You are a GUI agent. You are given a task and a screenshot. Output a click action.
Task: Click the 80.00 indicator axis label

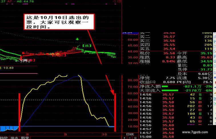(x=133, y=80)
